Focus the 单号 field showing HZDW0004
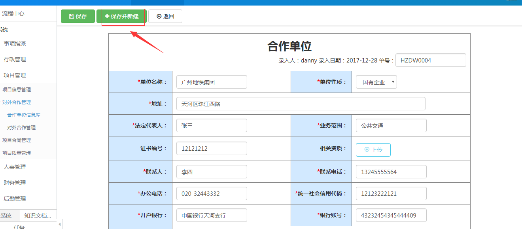This screenshot has height=229, width=522. click(x=430, y=61)
